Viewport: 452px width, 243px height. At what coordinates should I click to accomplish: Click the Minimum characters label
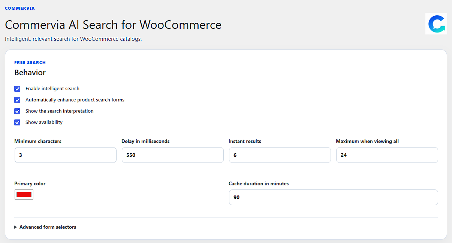click(38, 141)
